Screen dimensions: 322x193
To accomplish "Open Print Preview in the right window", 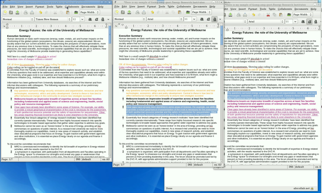I will click(239, 15).
